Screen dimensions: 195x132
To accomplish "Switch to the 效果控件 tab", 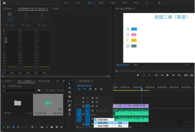I will [x=7, y=9].
